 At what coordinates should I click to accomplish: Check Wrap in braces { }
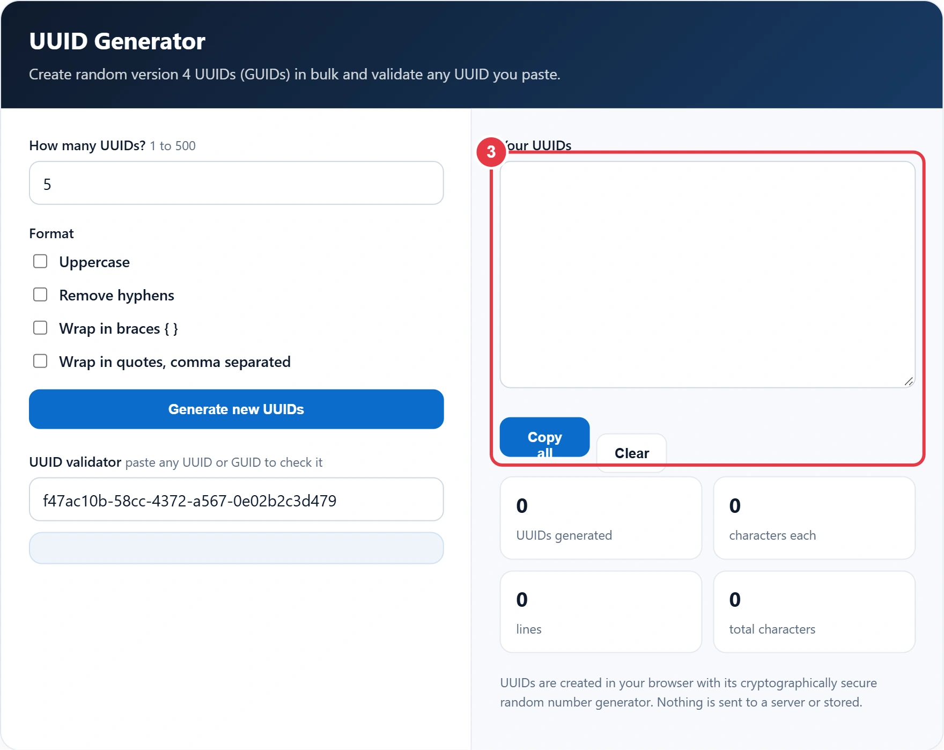[x=40, y=328]
